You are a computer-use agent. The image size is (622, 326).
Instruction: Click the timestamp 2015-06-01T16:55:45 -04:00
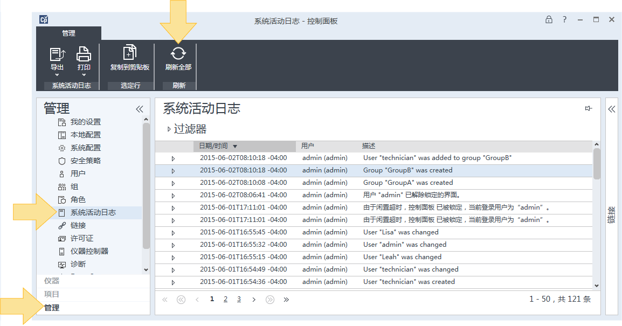(x=243, y=232)
